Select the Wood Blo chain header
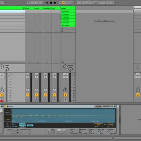Image resolution: width=141 pixels, height=141 pixels. coord(47,8)
